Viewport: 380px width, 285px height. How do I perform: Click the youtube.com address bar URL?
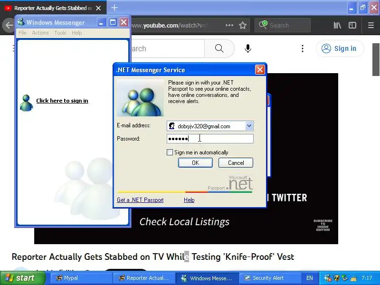pyautogui.click(x=170, y=25)
